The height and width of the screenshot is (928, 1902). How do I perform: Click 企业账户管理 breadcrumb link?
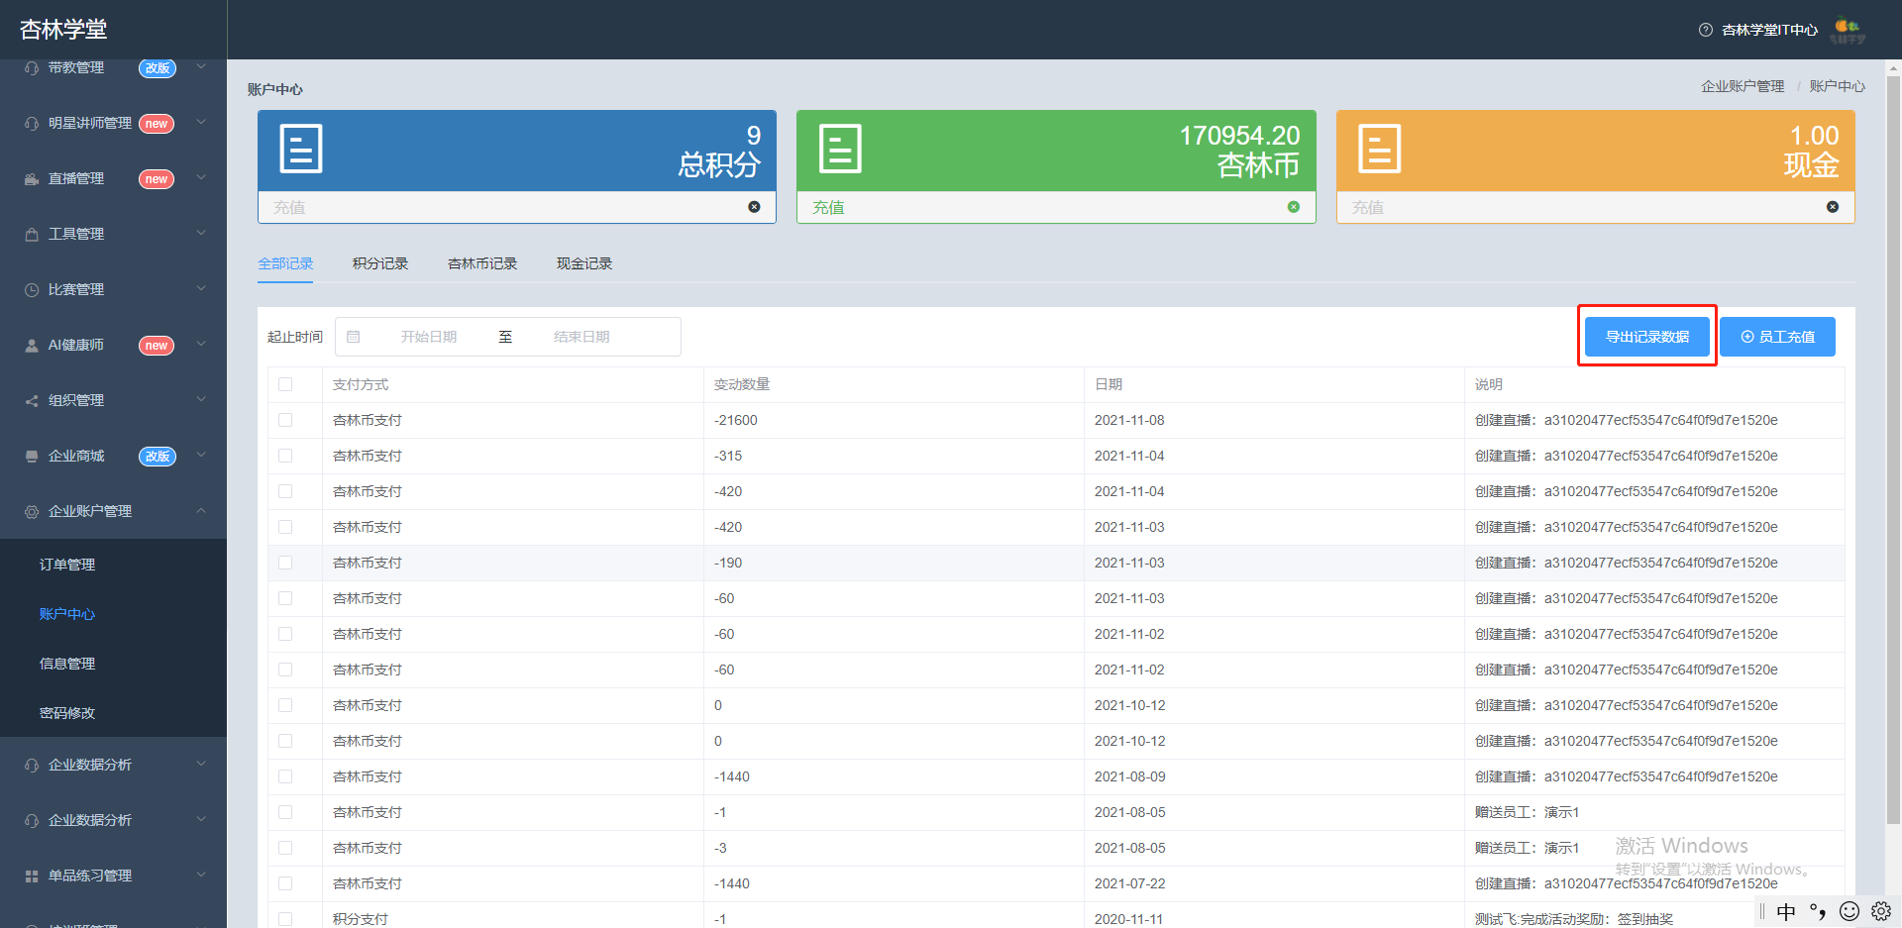1743,86
